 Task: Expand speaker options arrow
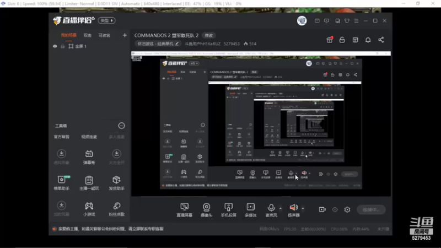(303, 208)
